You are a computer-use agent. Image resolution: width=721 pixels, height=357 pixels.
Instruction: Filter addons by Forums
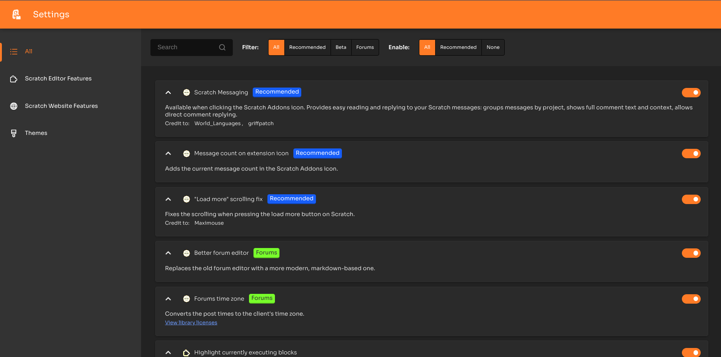click(365, 47)
